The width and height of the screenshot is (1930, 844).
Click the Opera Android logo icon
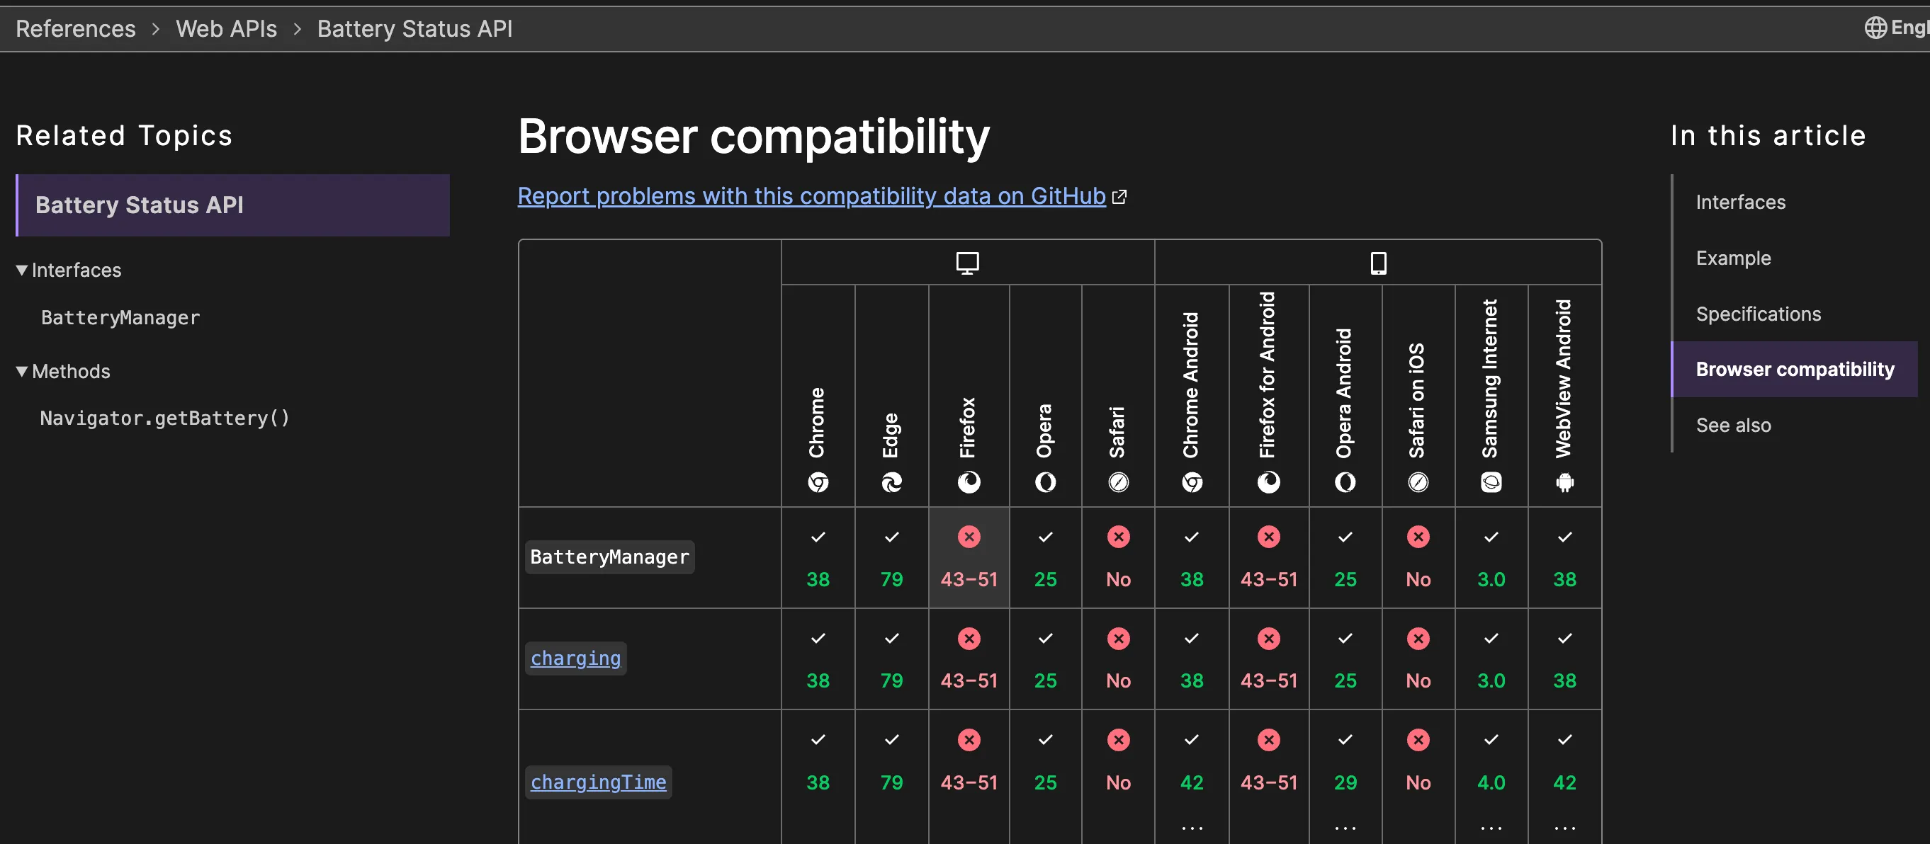[1345, 482]
